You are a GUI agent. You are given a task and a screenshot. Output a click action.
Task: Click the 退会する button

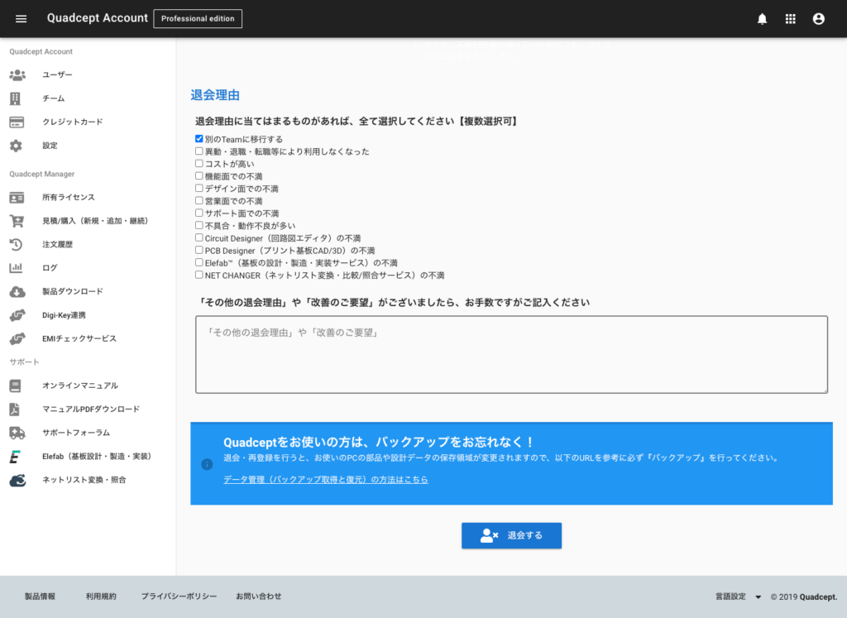(511, 535)
